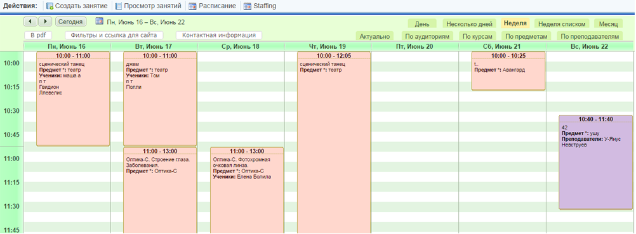Group schedule По преподавателям
Image resolution: width=636 pixels, height=234 pixels.
pyautogui.click(x=590, y=36)
